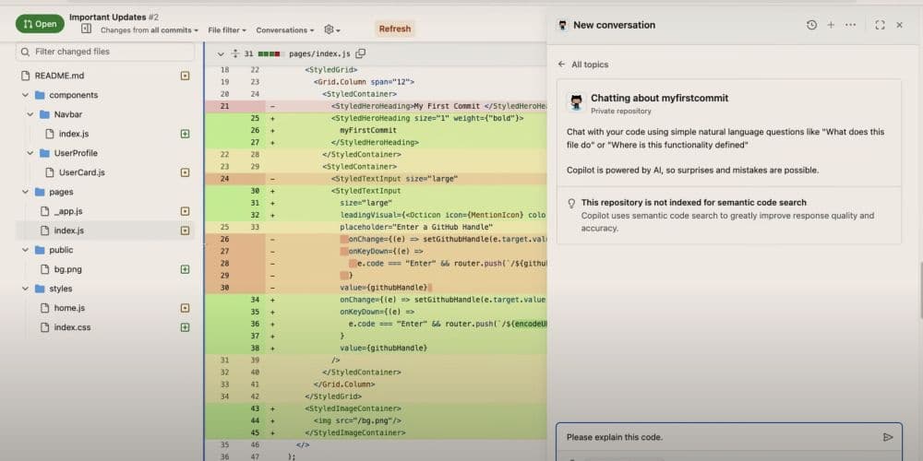Click added line 25 StyledHeroHeading size

(x=377, y=118)
